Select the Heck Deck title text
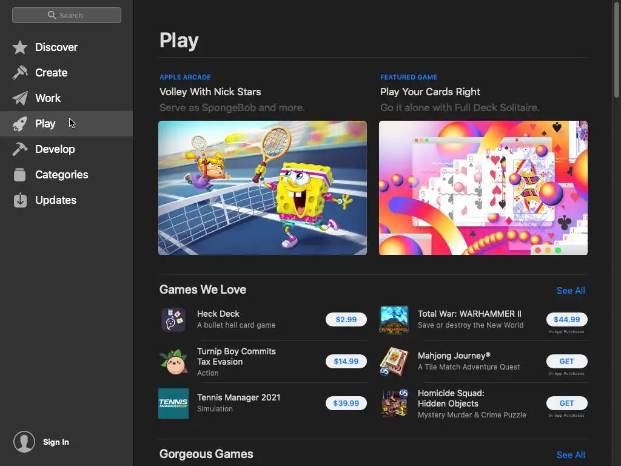This screenshot has width=621, height=466. point(218,314)
